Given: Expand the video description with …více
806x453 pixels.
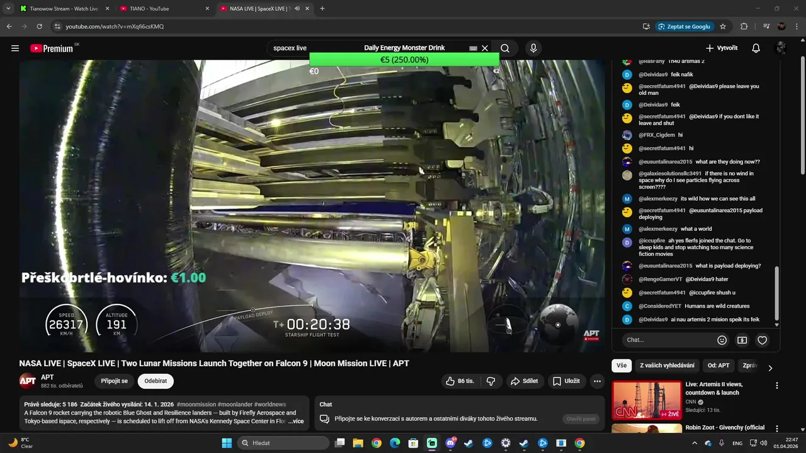Looking at the screenshot, I should pos(296,422).
